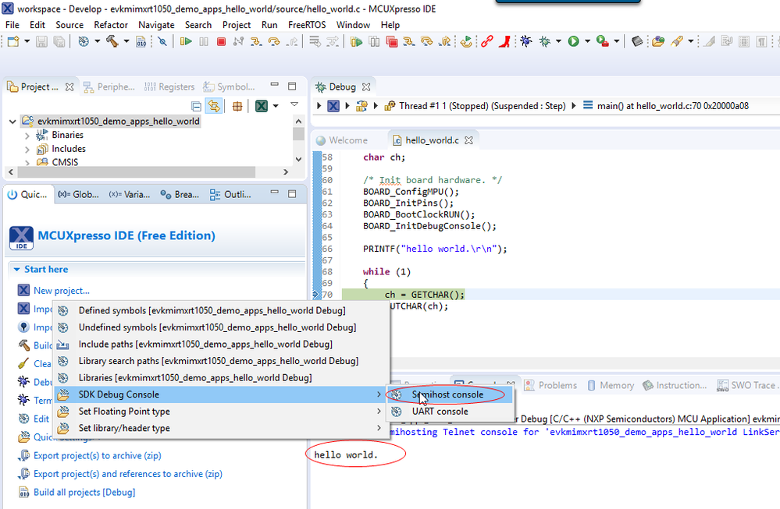Switch to the Problems tab

pos(550,385)
